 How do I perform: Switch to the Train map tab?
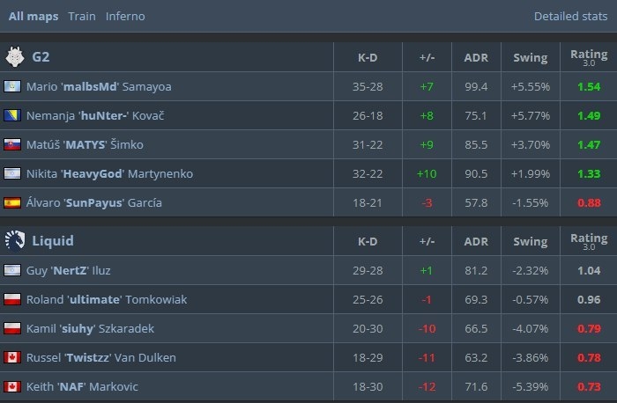tap(82, 17)
